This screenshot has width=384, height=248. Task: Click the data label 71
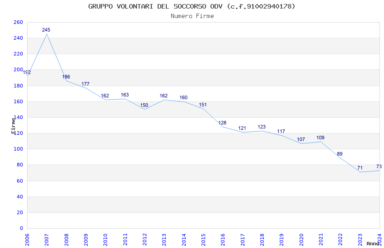360,168
